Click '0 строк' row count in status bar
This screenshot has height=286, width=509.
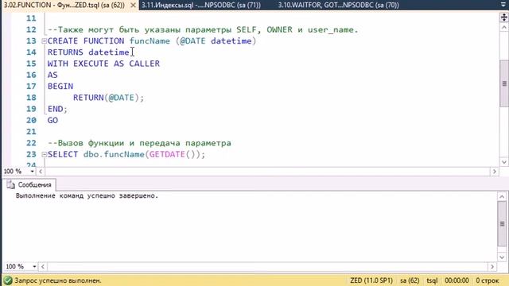tap(488, 280)
